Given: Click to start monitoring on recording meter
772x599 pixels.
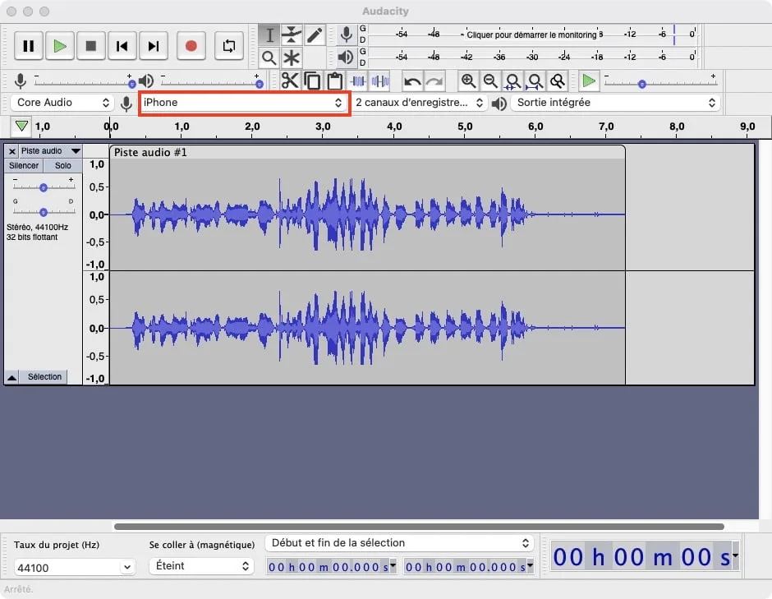Looking at the screenshot, I should click(531, 35).
